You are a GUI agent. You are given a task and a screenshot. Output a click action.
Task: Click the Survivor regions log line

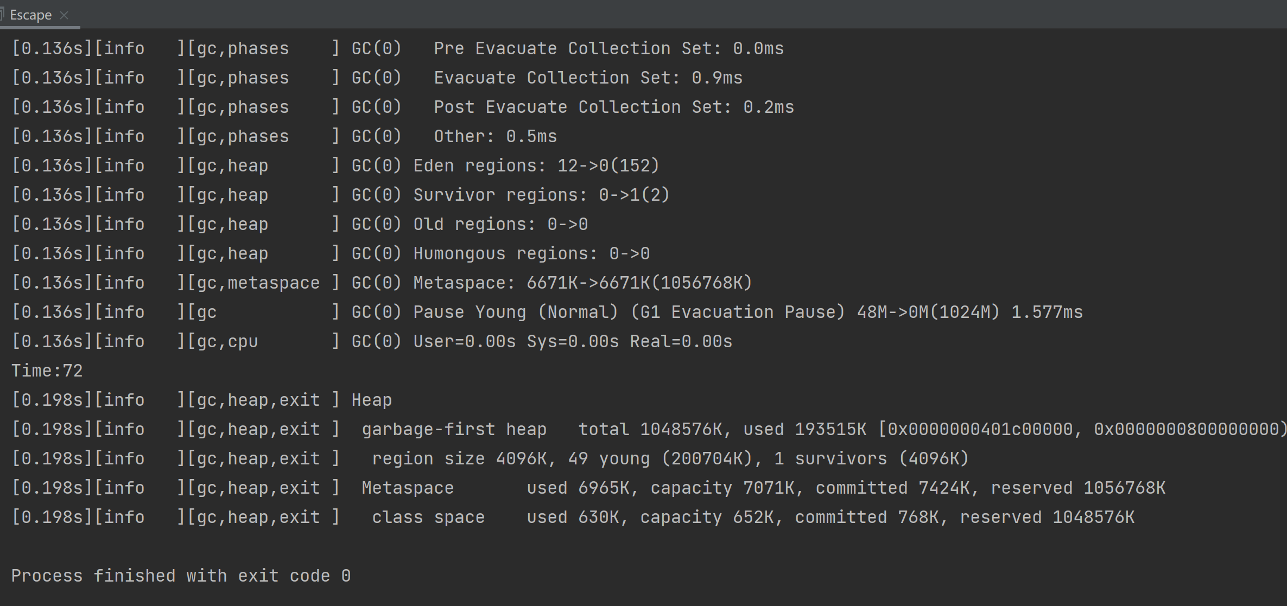pyautogui.click(x=541, y=195)
